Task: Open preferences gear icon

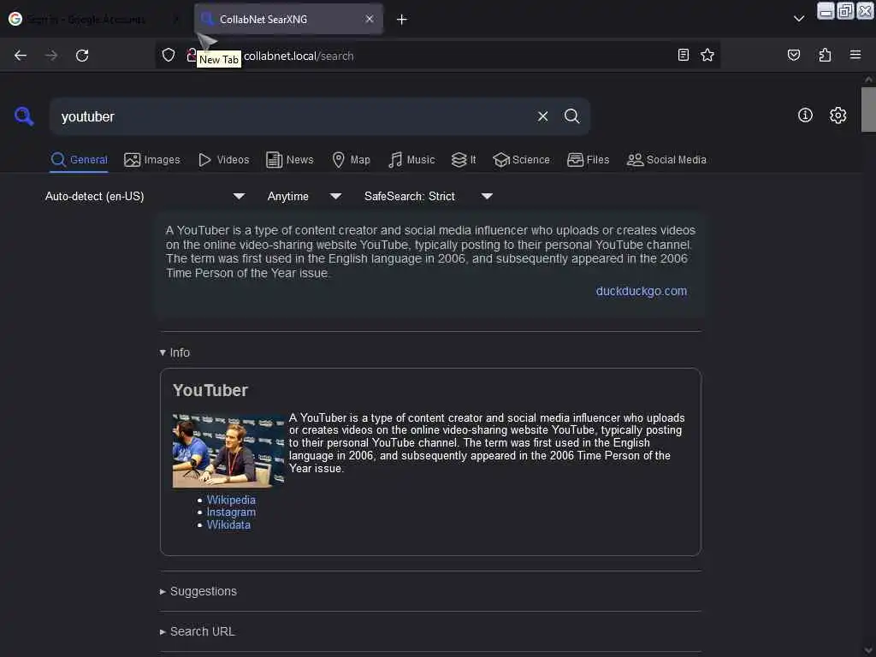Action: 838,115
